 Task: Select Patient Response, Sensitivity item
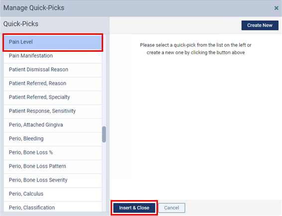[53, 111]
